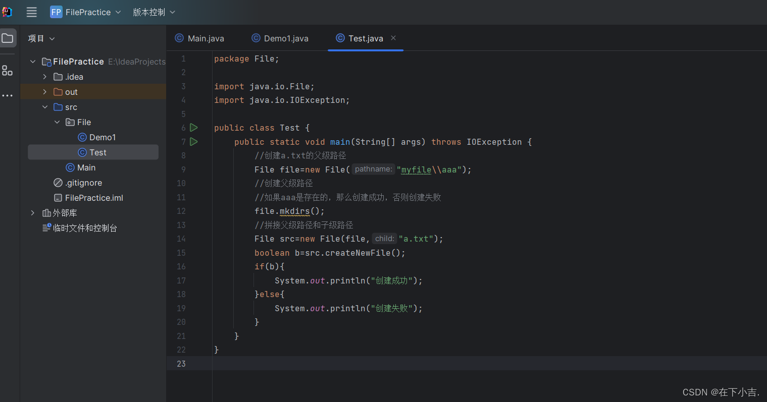Collapse the src folder
Viewport: 767px width, 402px height.
pyautogui.click(x=45, y=107)
